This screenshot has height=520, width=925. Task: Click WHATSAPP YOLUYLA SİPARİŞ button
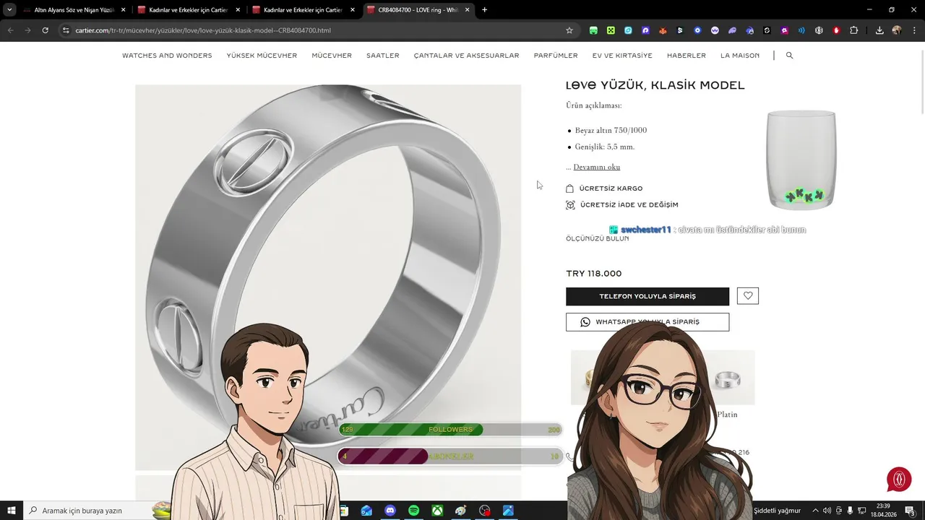click(647, 322)
